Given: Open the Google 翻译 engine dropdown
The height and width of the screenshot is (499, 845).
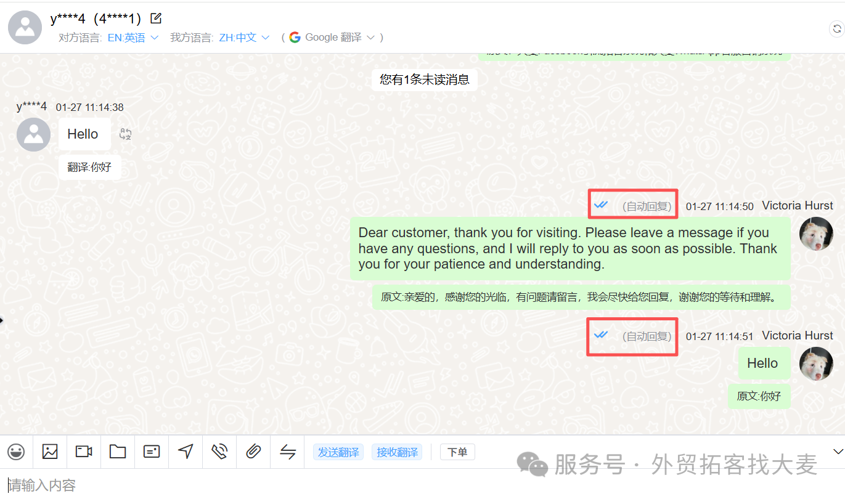Looking at the screenshot, I should click(x=332, y=38).
